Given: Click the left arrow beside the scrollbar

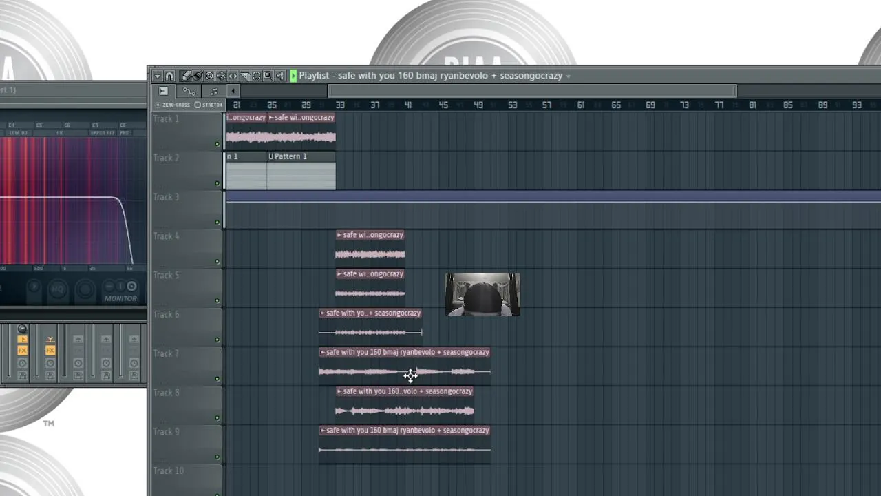Looking at the screenshot, I should pyautogui.click(x=233, y=91).
